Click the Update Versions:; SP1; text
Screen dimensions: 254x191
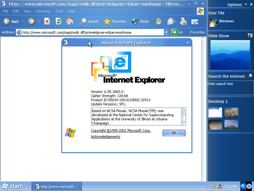coord(108,104)
